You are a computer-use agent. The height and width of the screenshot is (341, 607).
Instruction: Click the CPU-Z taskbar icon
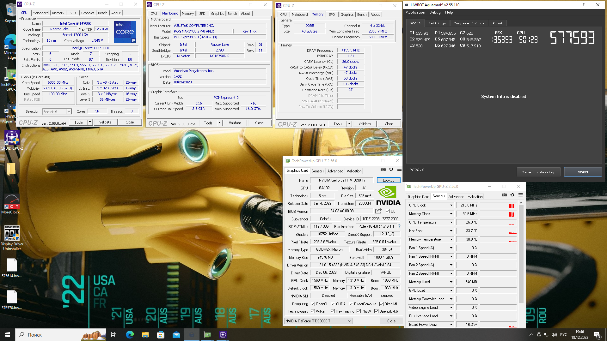(x=223, y=335)
